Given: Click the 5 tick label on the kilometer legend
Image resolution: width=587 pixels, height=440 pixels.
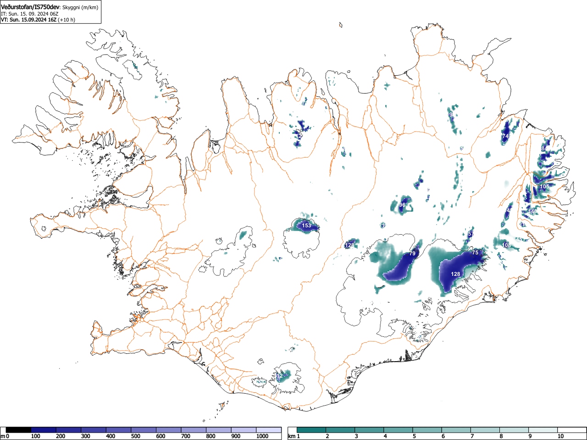Looking at the screenshot, I should pyautogui.click(x=414, y=436).
